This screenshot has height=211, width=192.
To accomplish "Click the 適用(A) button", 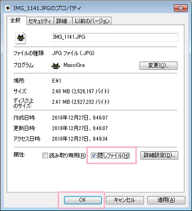I will coord(166,200).
